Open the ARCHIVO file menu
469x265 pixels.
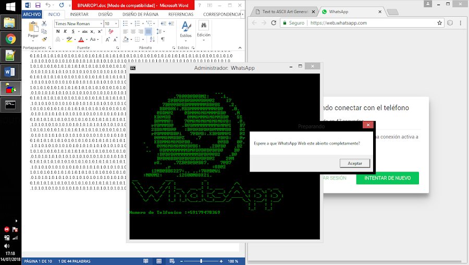pyautogui.click(x=32, y=15)
